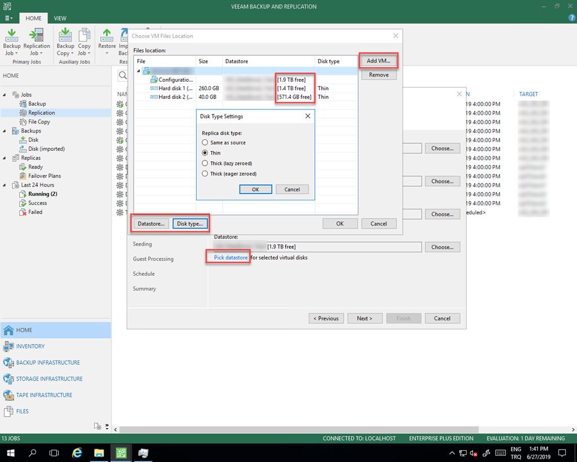Go to Summary wizard step
This screenshot has height=462, width=577.
[144, 288]
